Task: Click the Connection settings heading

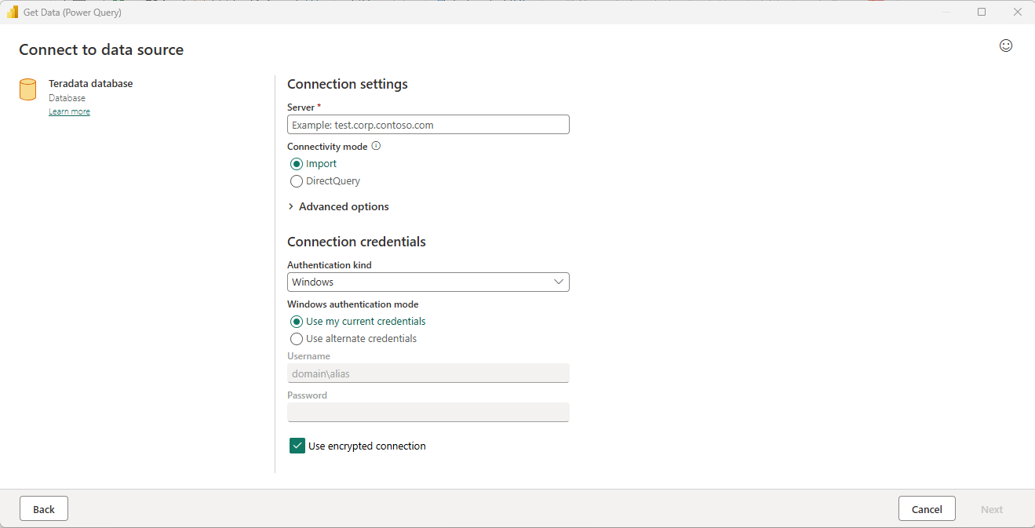Action: click(x=348, y=84)
